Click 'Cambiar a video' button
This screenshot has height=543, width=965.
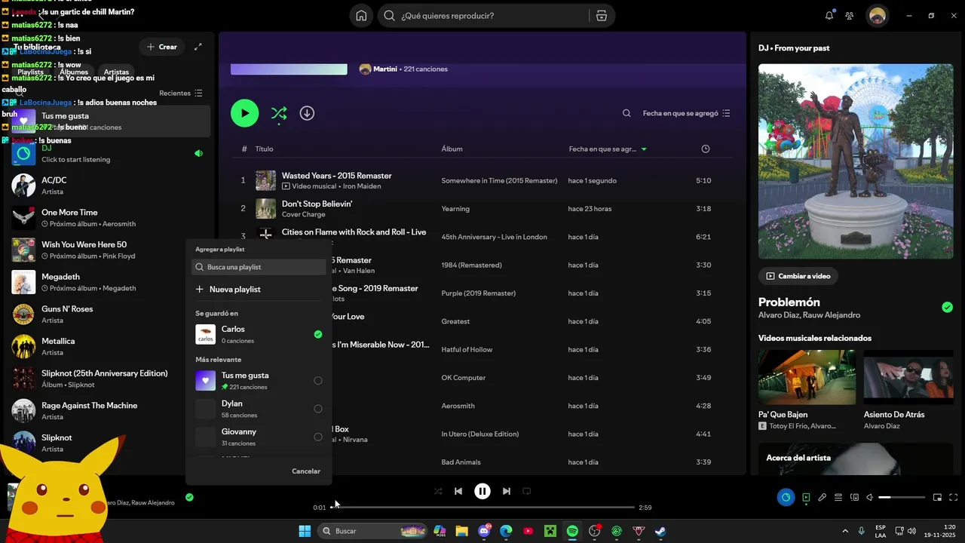pyautogui.click(x=798, y=276)
